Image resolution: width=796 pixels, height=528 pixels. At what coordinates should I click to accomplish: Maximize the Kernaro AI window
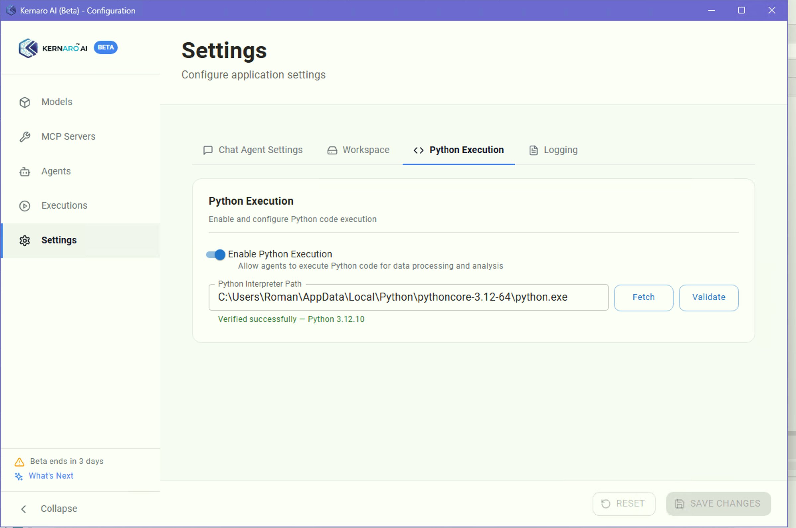[742, 10]
